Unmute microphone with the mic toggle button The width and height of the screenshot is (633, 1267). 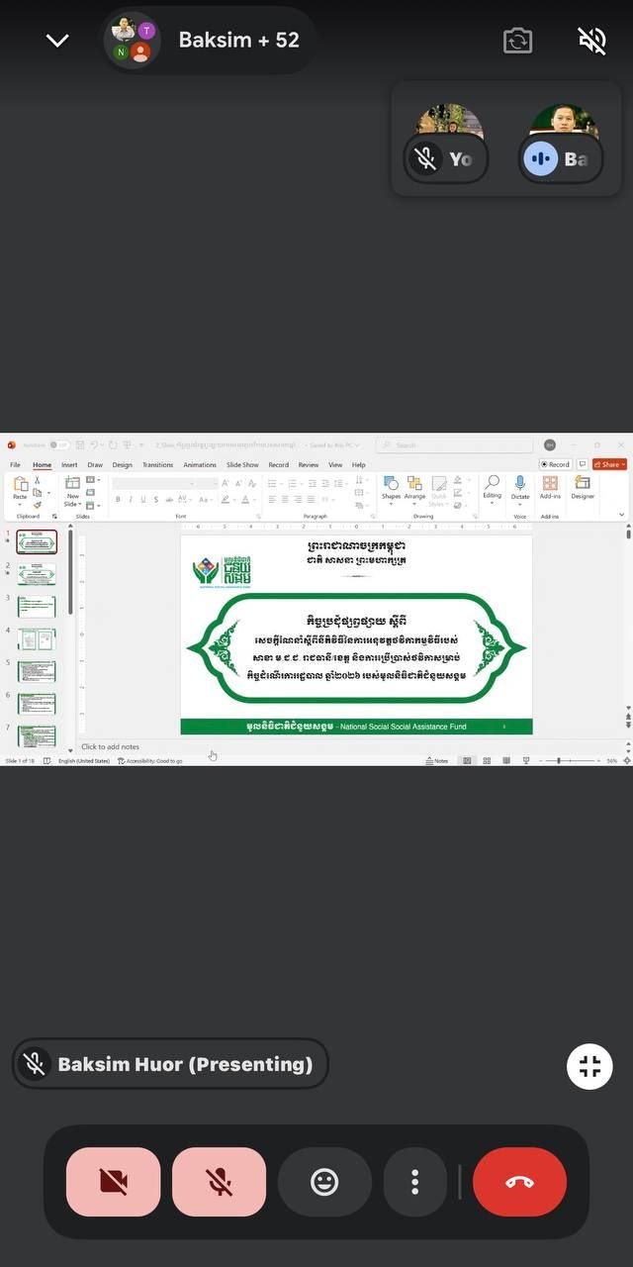(219, 1182)
